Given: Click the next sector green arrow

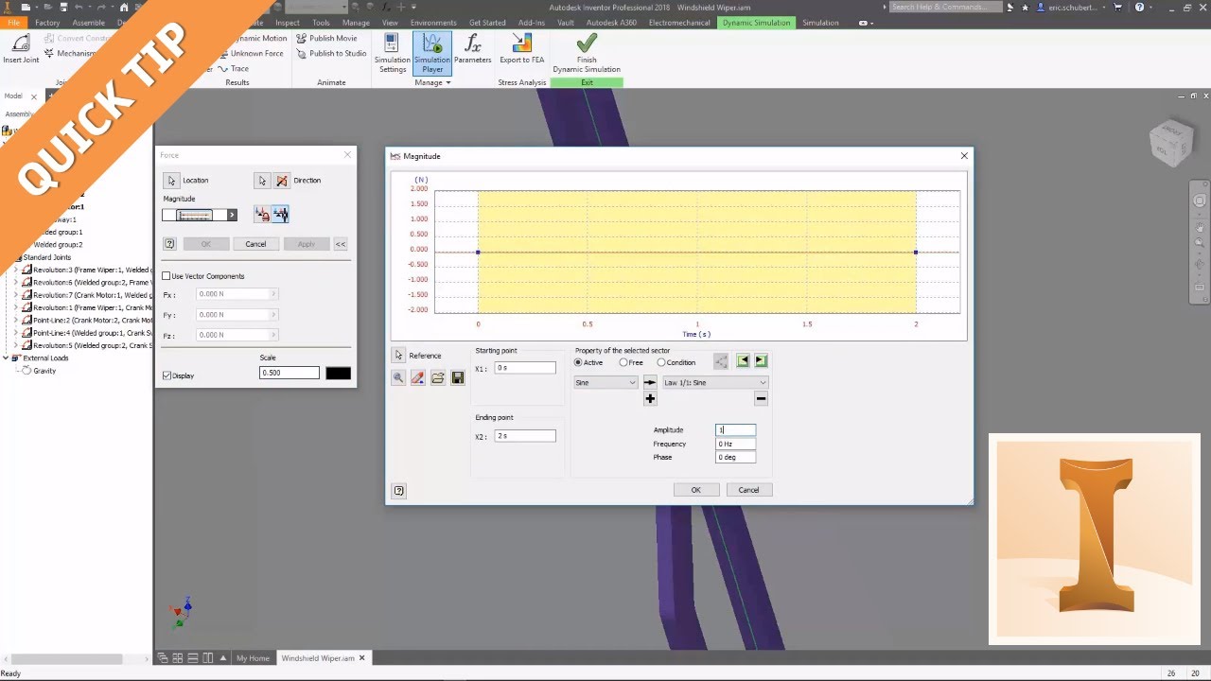Looking at the screenshot, I should [x=761, y=361].
